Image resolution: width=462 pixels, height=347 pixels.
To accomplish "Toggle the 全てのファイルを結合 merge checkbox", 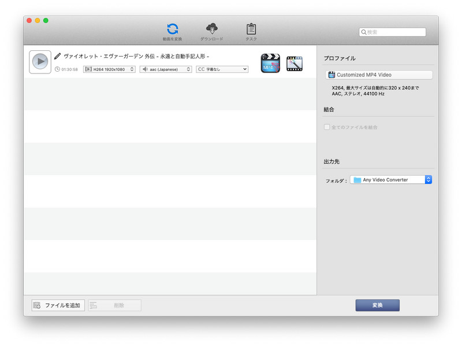I will (327, 127).
